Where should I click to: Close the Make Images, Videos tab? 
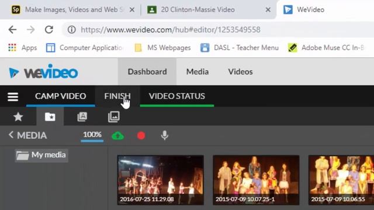point(132,10)
